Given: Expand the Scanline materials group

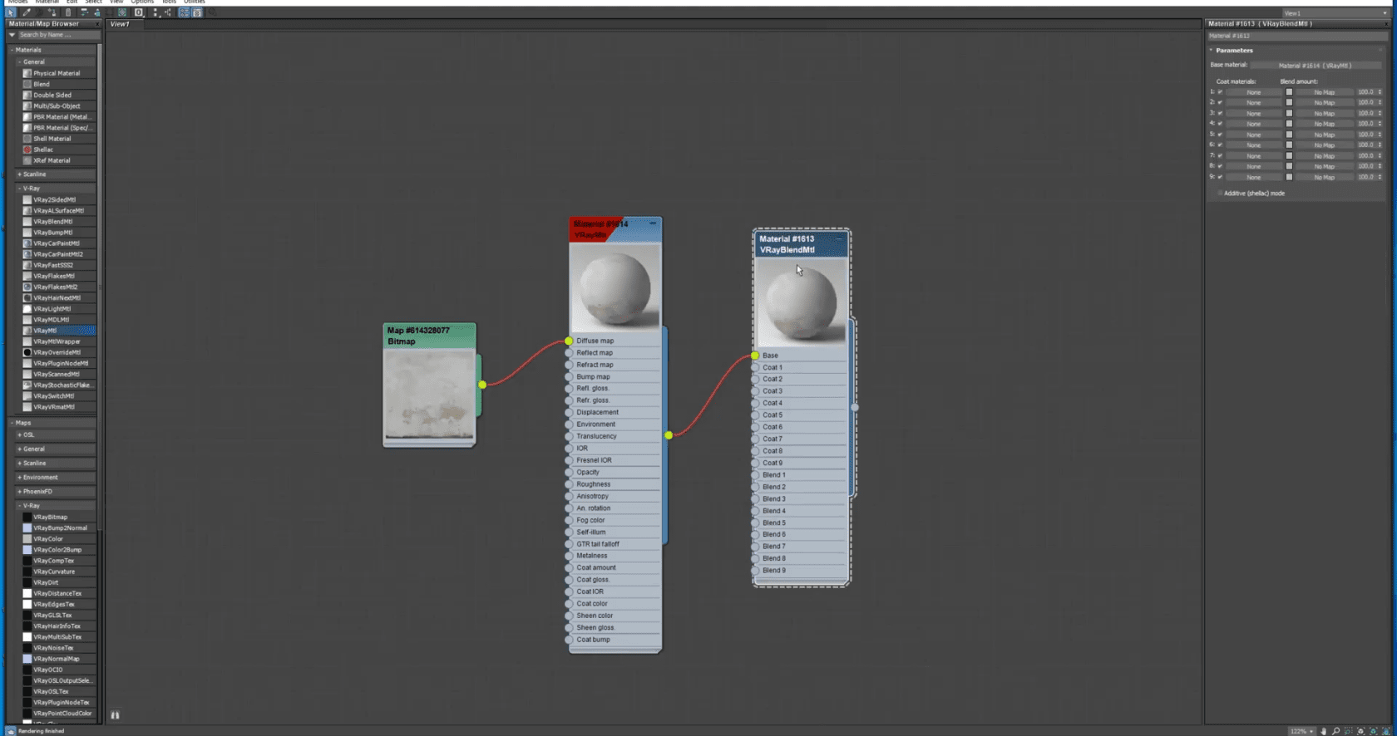Looking at the screenshot, I should 33,174.
